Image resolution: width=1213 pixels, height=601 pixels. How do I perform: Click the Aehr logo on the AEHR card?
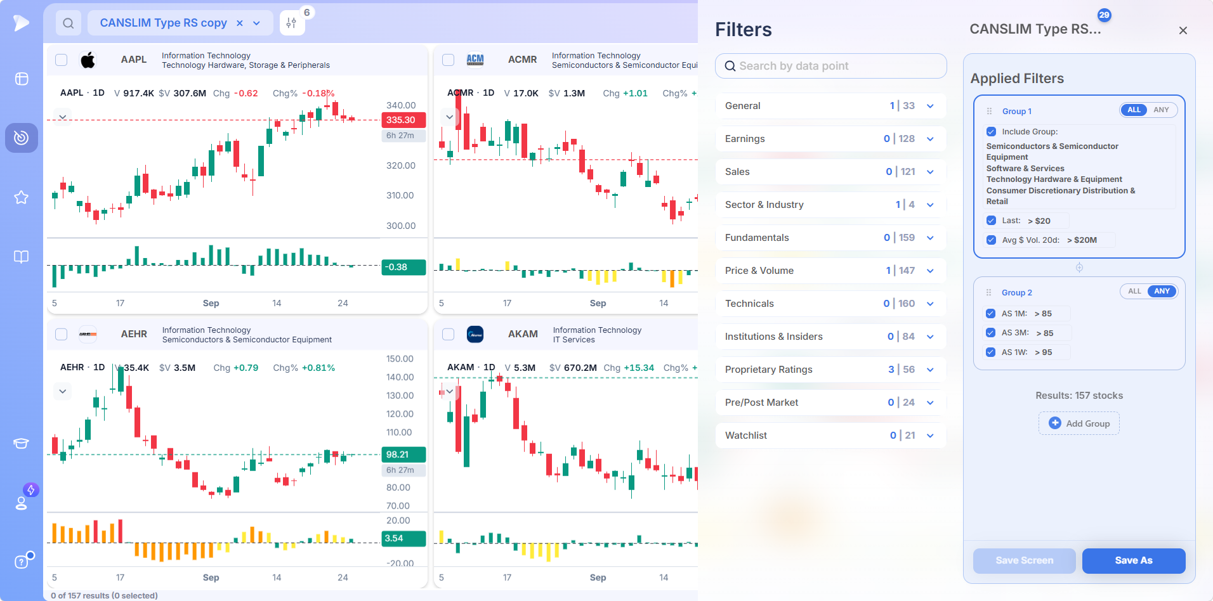click(x=88, y=334)
